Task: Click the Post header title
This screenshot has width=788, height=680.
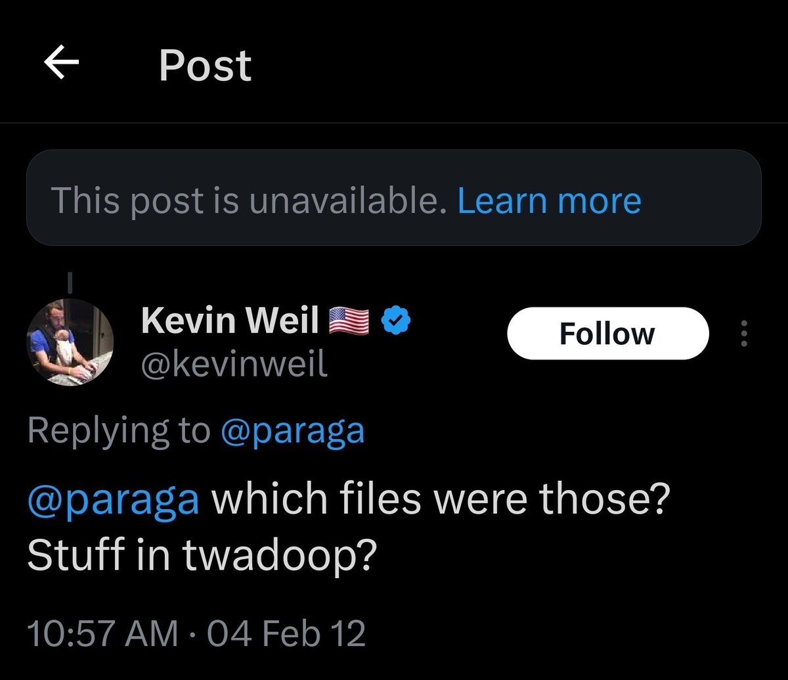Action: tap(205, 65)
